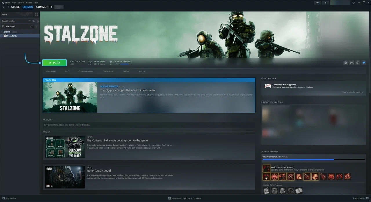The height and width of the screenshot is (202, 371).
Task: Open the Help menu
Action: coord(36,3)
